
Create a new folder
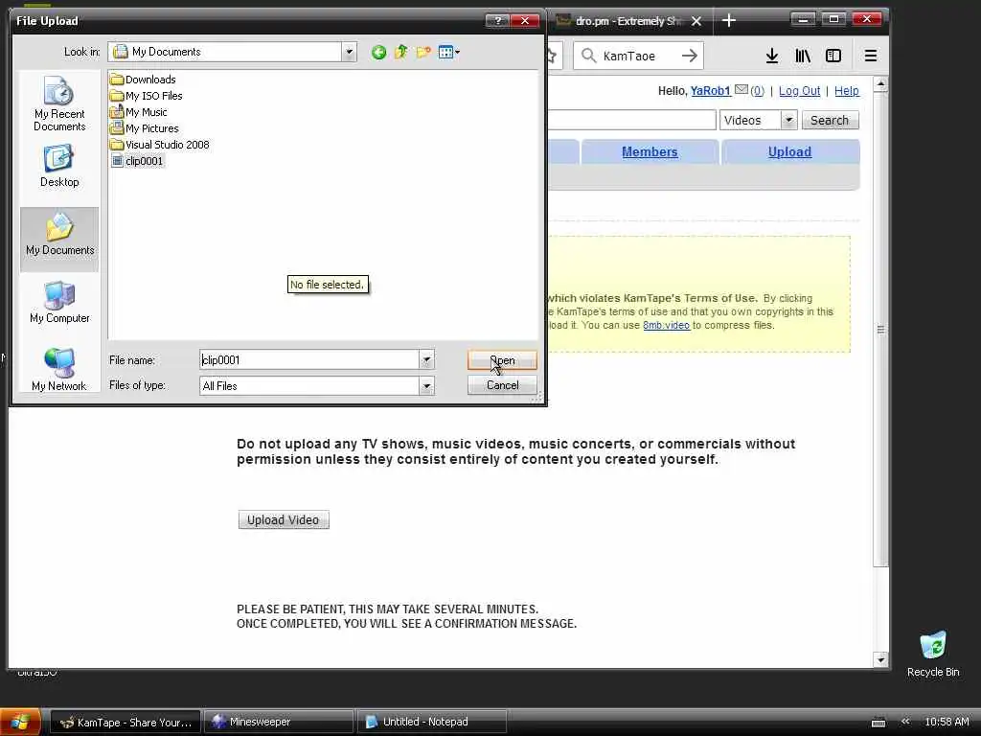coord(423,53)
